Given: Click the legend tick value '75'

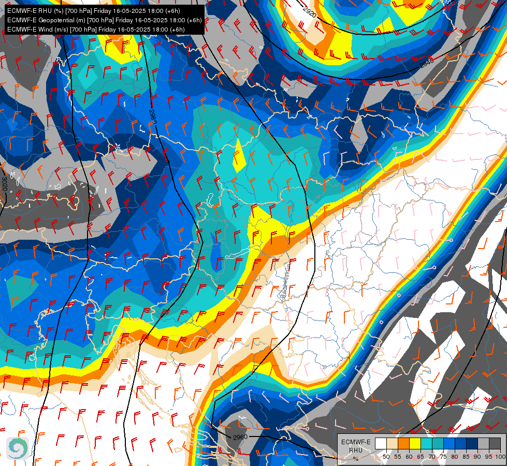Looking at the screenshot, I should pyautogui.click(x=443, y=457).
